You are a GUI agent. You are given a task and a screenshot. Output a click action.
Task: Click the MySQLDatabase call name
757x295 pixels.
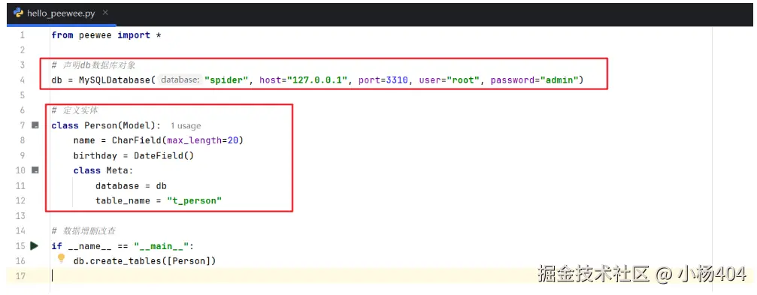[x=114, y=80]
